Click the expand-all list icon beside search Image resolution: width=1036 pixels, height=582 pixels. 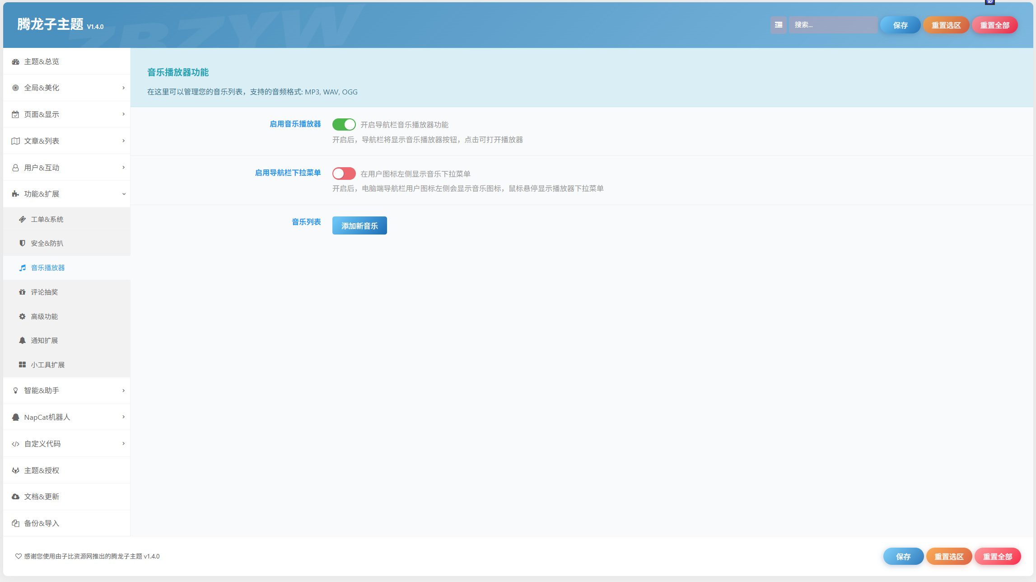tap(778, 25)
